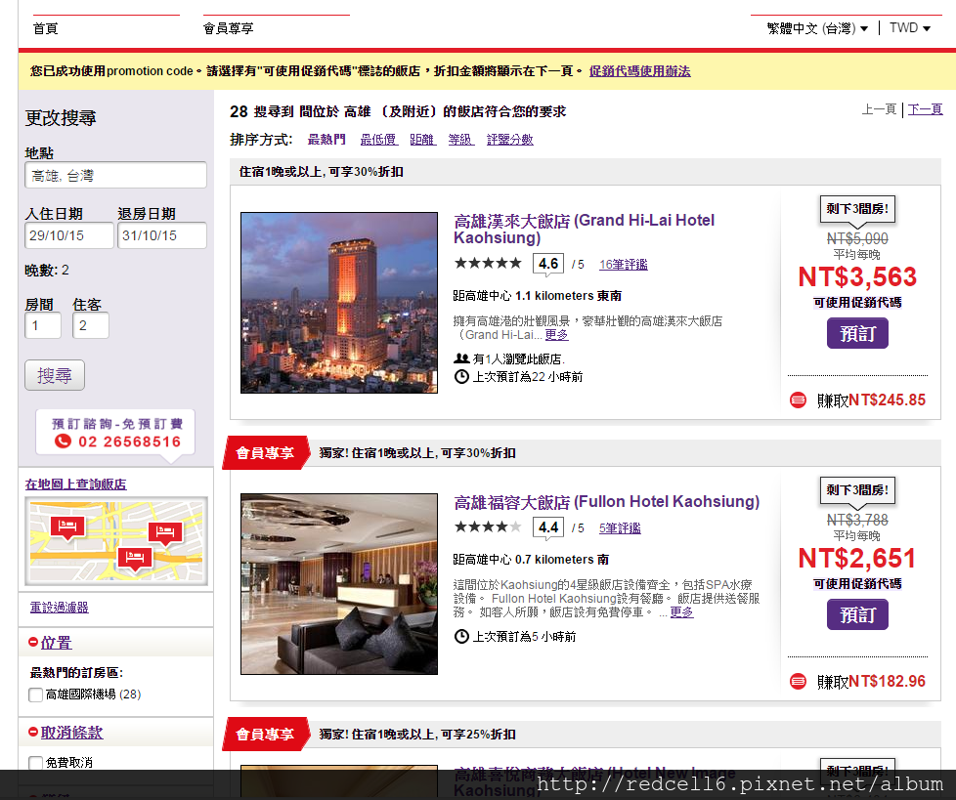Viewport: 956px width, 800px height.
Task: Click the crossed-out NT$3,788 price
Action: click(x=857, y=521)
